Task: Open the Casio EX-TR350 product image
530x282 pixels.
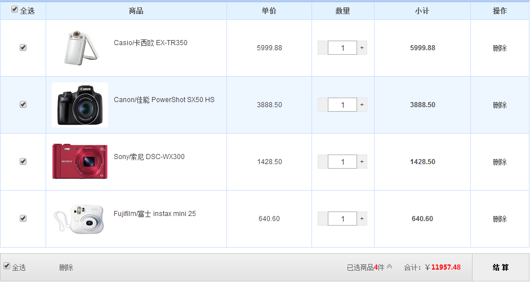Action: coord(81,48)
